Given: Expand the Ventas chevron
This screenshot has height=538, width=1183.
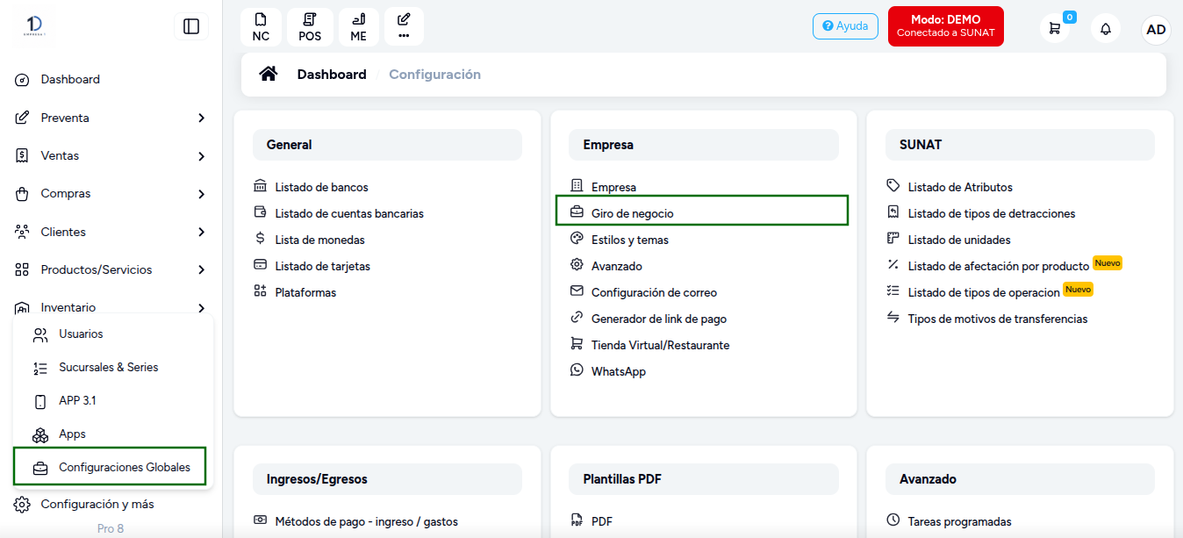Looking at the screenshot, I should click(x=202, y=156).
